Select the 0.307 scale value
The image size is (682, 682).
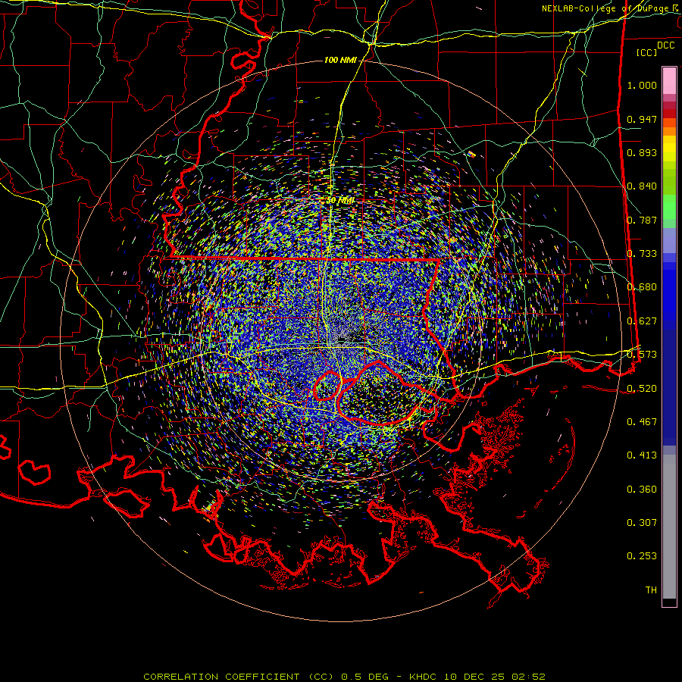tap(642, 523)
